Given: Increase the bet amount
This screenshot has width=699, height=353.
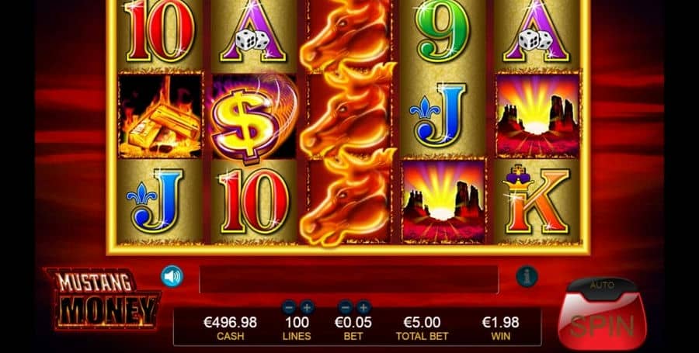Looking at the screenshot, I should click(x=363, y=307).
